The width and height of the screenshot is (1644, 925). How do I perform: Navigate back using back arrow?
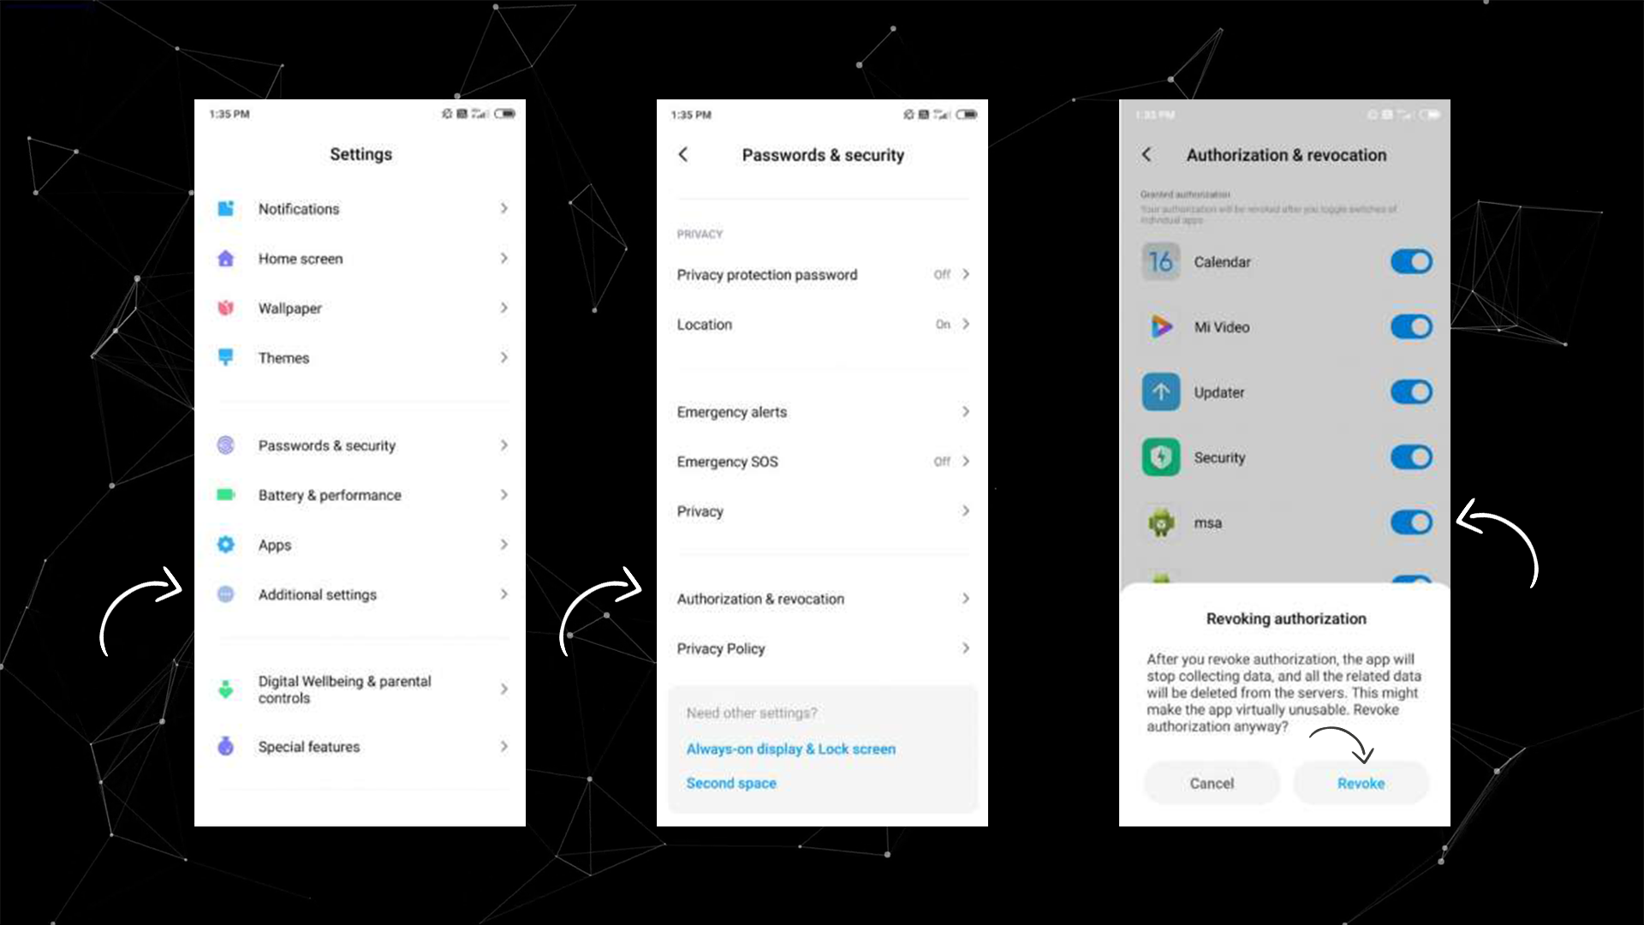pyautogui.click(x=684, y=155)
